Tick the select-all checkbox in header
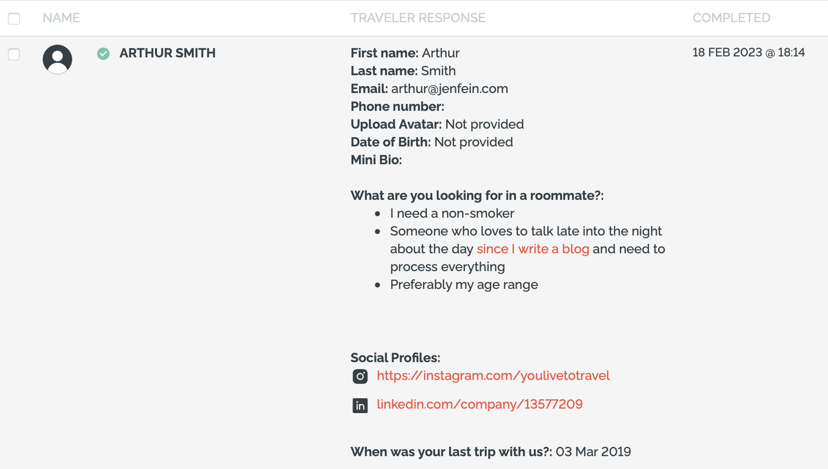Image resolution: width=828 pixels, height=469 pixels. click(14, 19)
